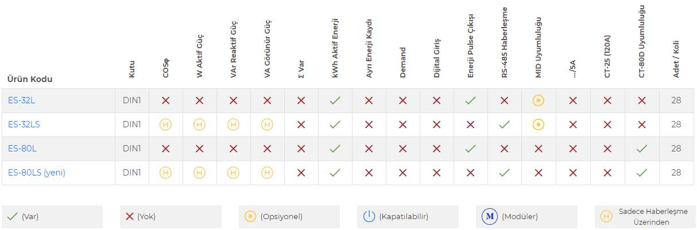Open the ES-80LS (yeni) product link
Screen dimensions: 697x230
pos(37,173)
